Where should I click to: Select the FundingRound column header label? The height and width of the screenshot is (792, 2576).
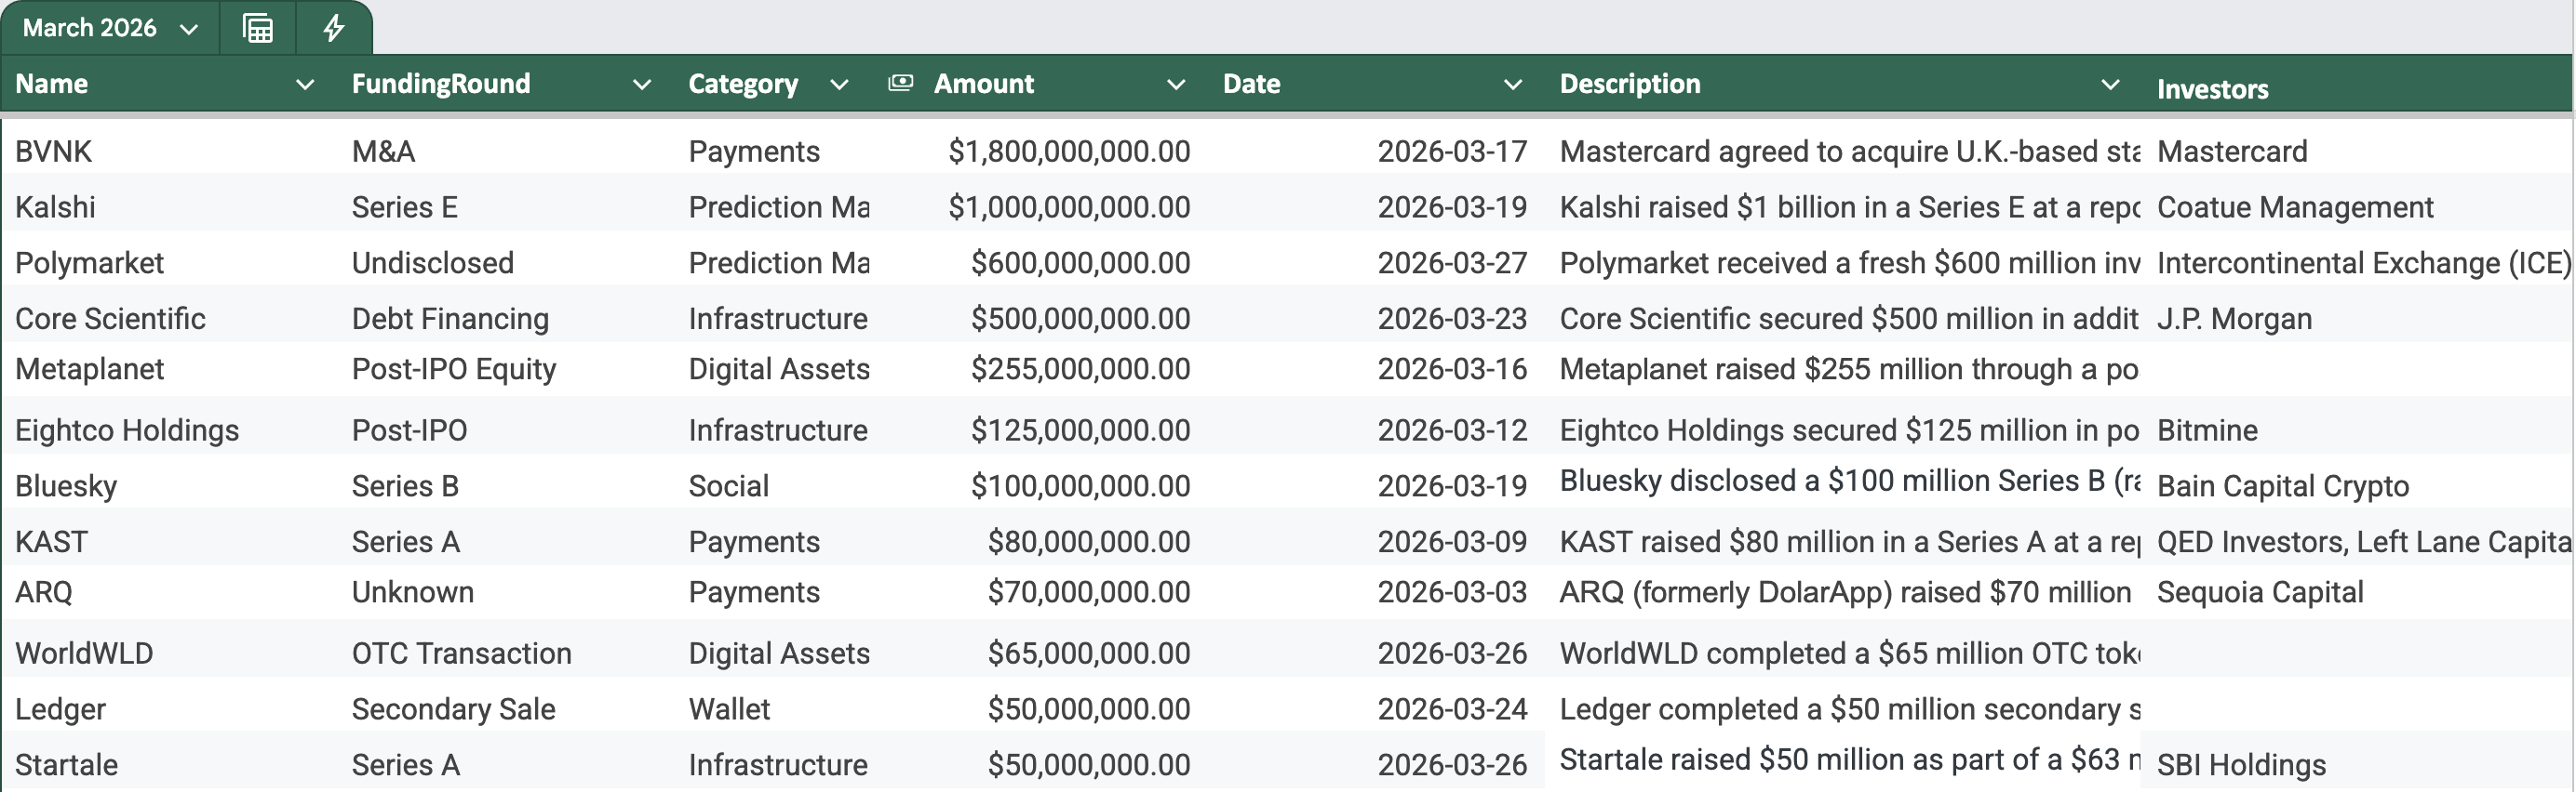[x=441, y=84]
